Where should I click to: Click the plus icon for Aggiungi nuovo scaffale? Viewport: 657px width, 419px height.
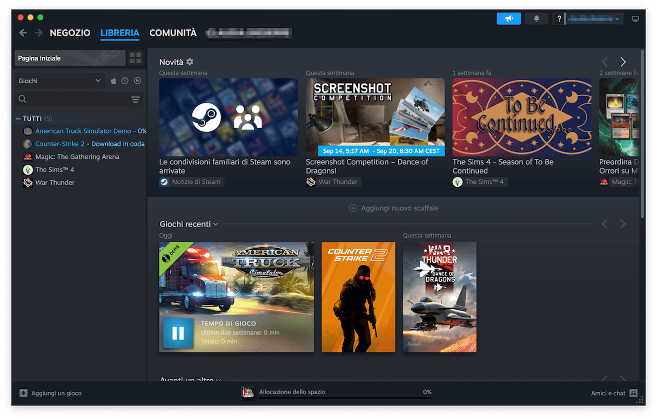[x=353, y=208]
